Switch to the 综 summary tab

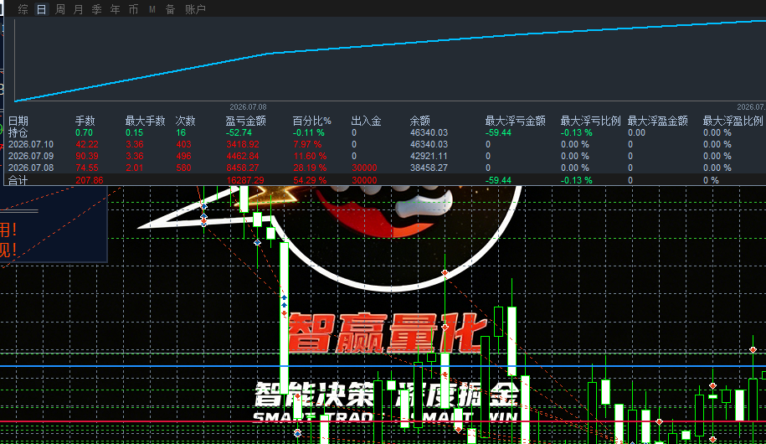click(23, 9)
